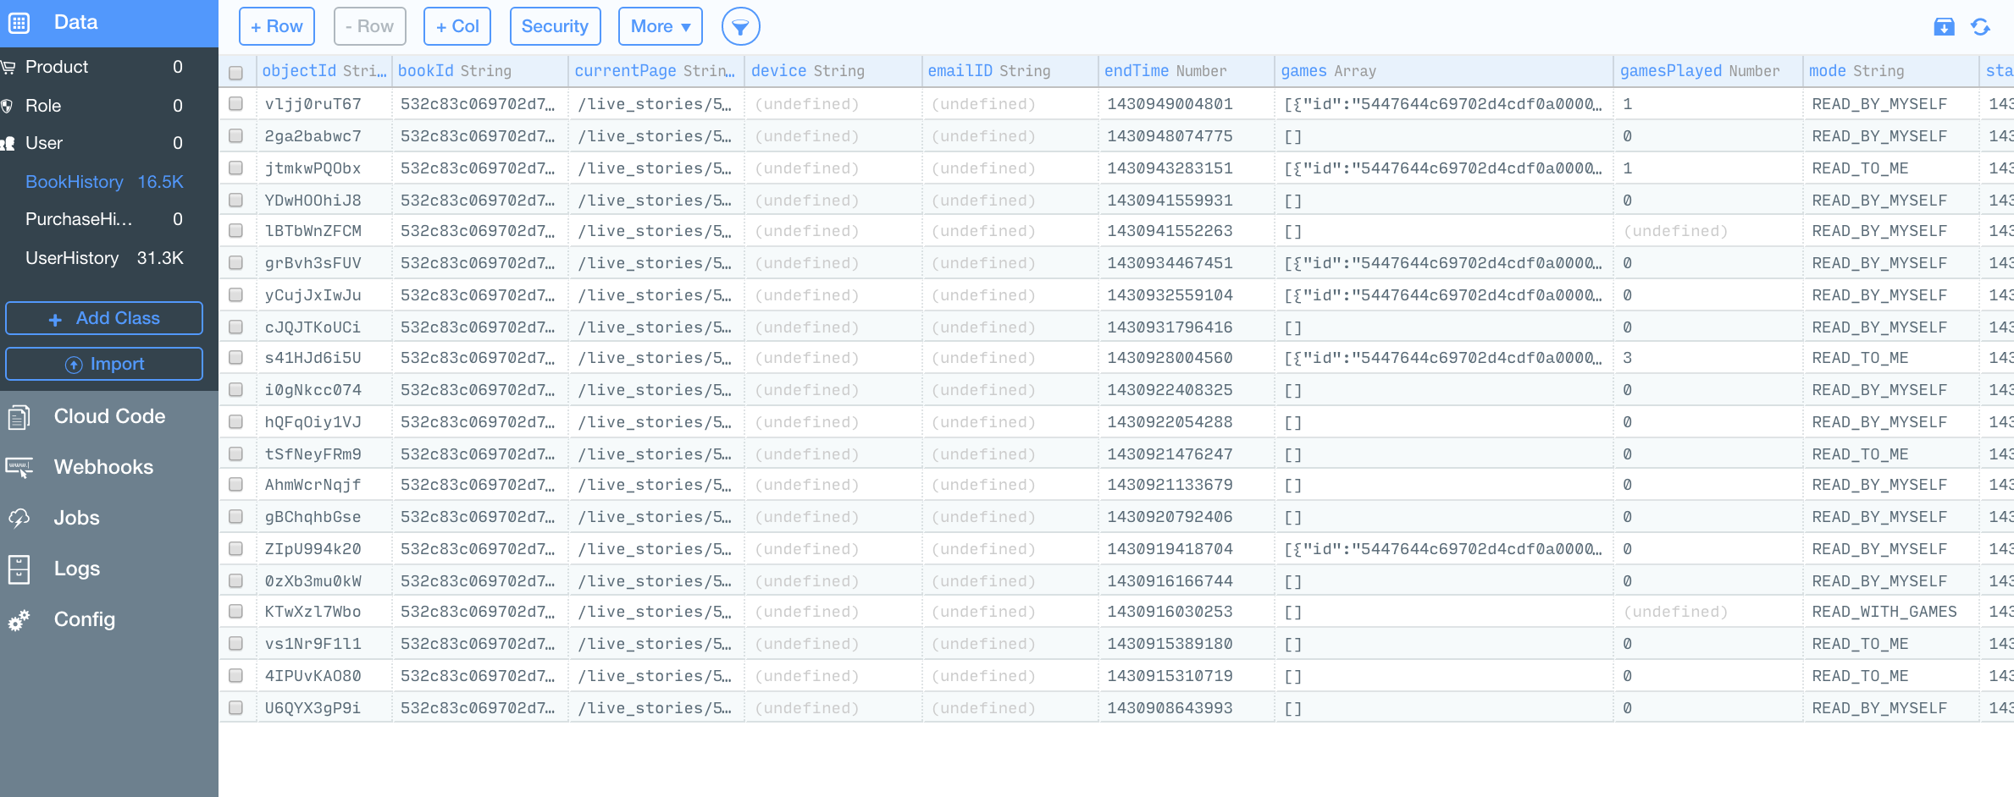Click the Webhooks keyboard icon
Image resolution: width=2014 pixels, height=797 pixels.
pos(19,467)
